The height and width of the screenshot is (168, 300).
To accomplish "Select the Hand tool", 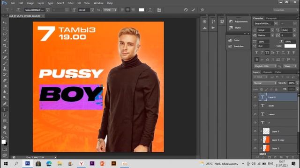I will [x=5, y=127].
